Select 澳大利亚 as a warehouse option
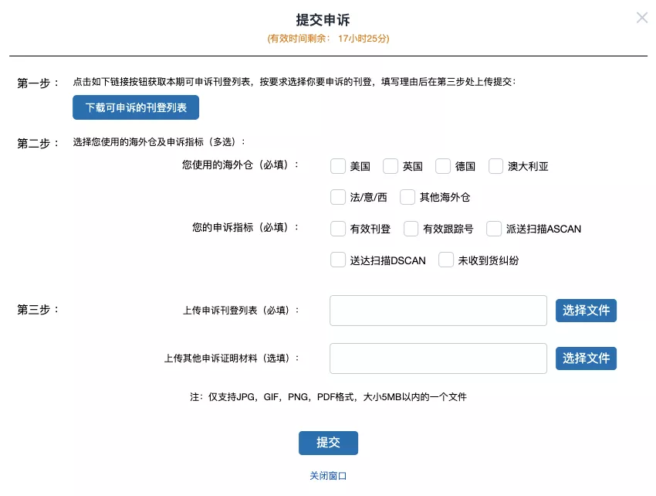 [495, 166]
